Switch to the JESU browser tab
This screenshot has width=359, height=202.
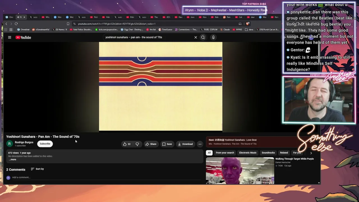coord(166,17)
